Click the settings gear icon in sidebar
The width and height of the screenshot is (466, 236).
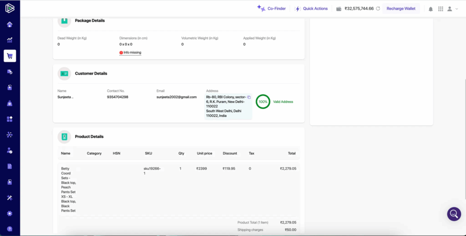tap(10, 213)
